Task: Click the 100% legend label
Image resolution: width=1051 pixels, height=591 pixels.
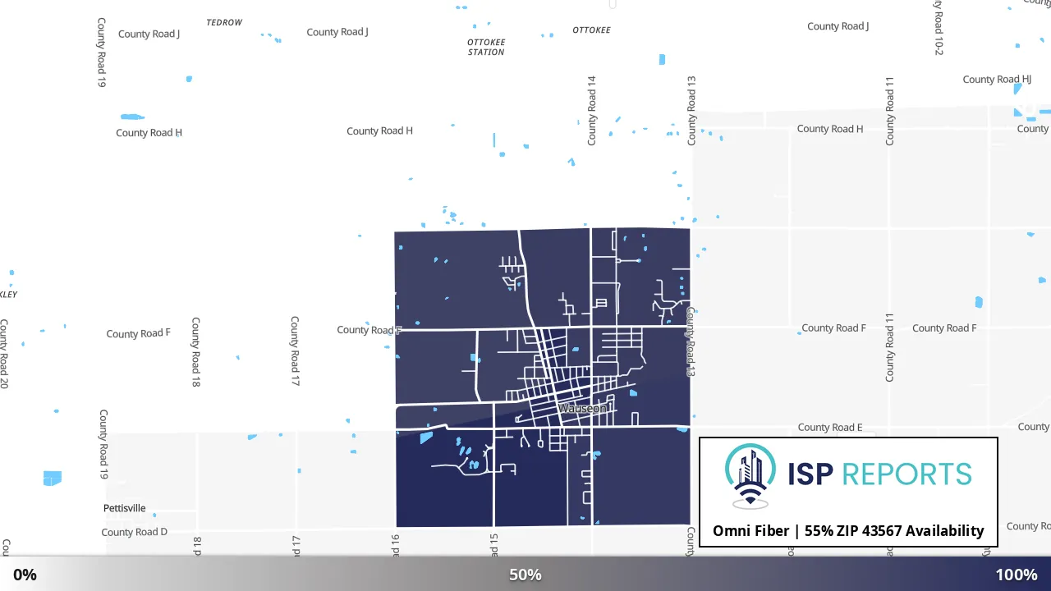Action: tap(1017, 575)
